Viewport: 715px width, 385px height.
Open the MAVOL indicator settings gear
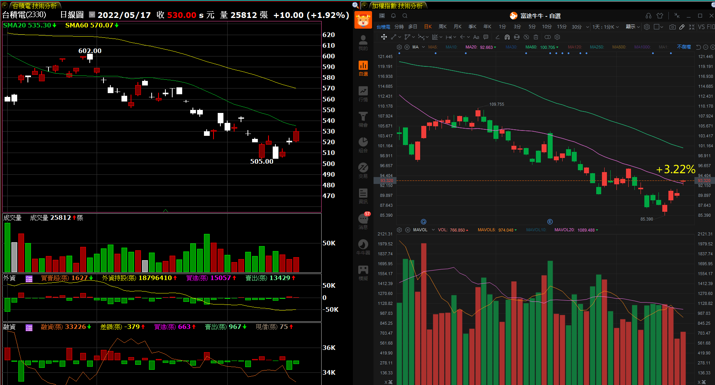[399, 230]
